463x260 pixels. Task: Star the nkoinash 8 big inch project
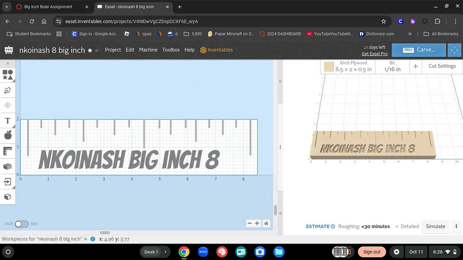point(90,50)
